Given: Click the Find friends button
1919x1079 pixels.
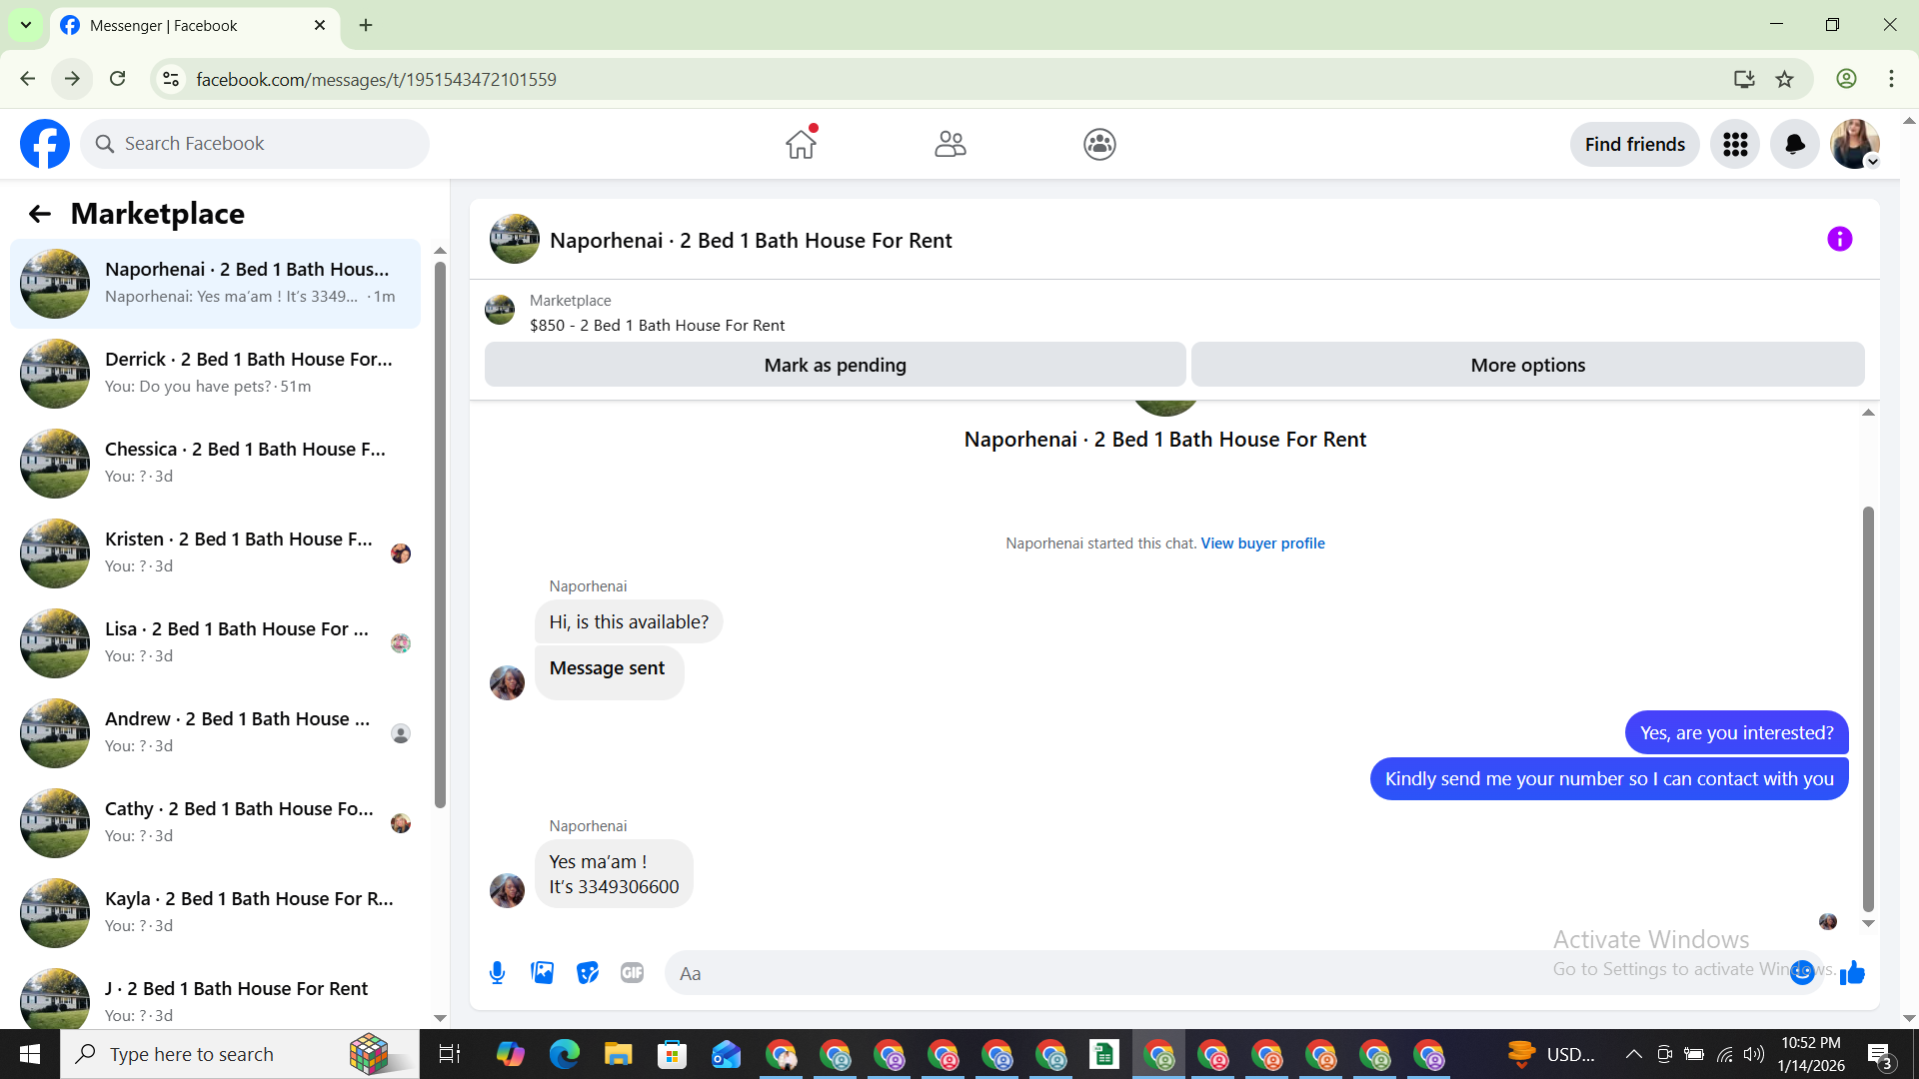Looking at the screenshot, I should point(1634,145).
